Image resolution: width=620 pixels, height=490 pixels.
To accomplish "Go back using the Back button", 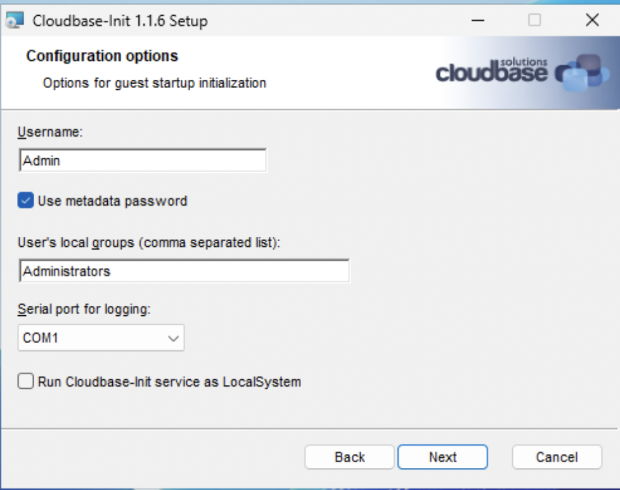I will click(349, 456).
